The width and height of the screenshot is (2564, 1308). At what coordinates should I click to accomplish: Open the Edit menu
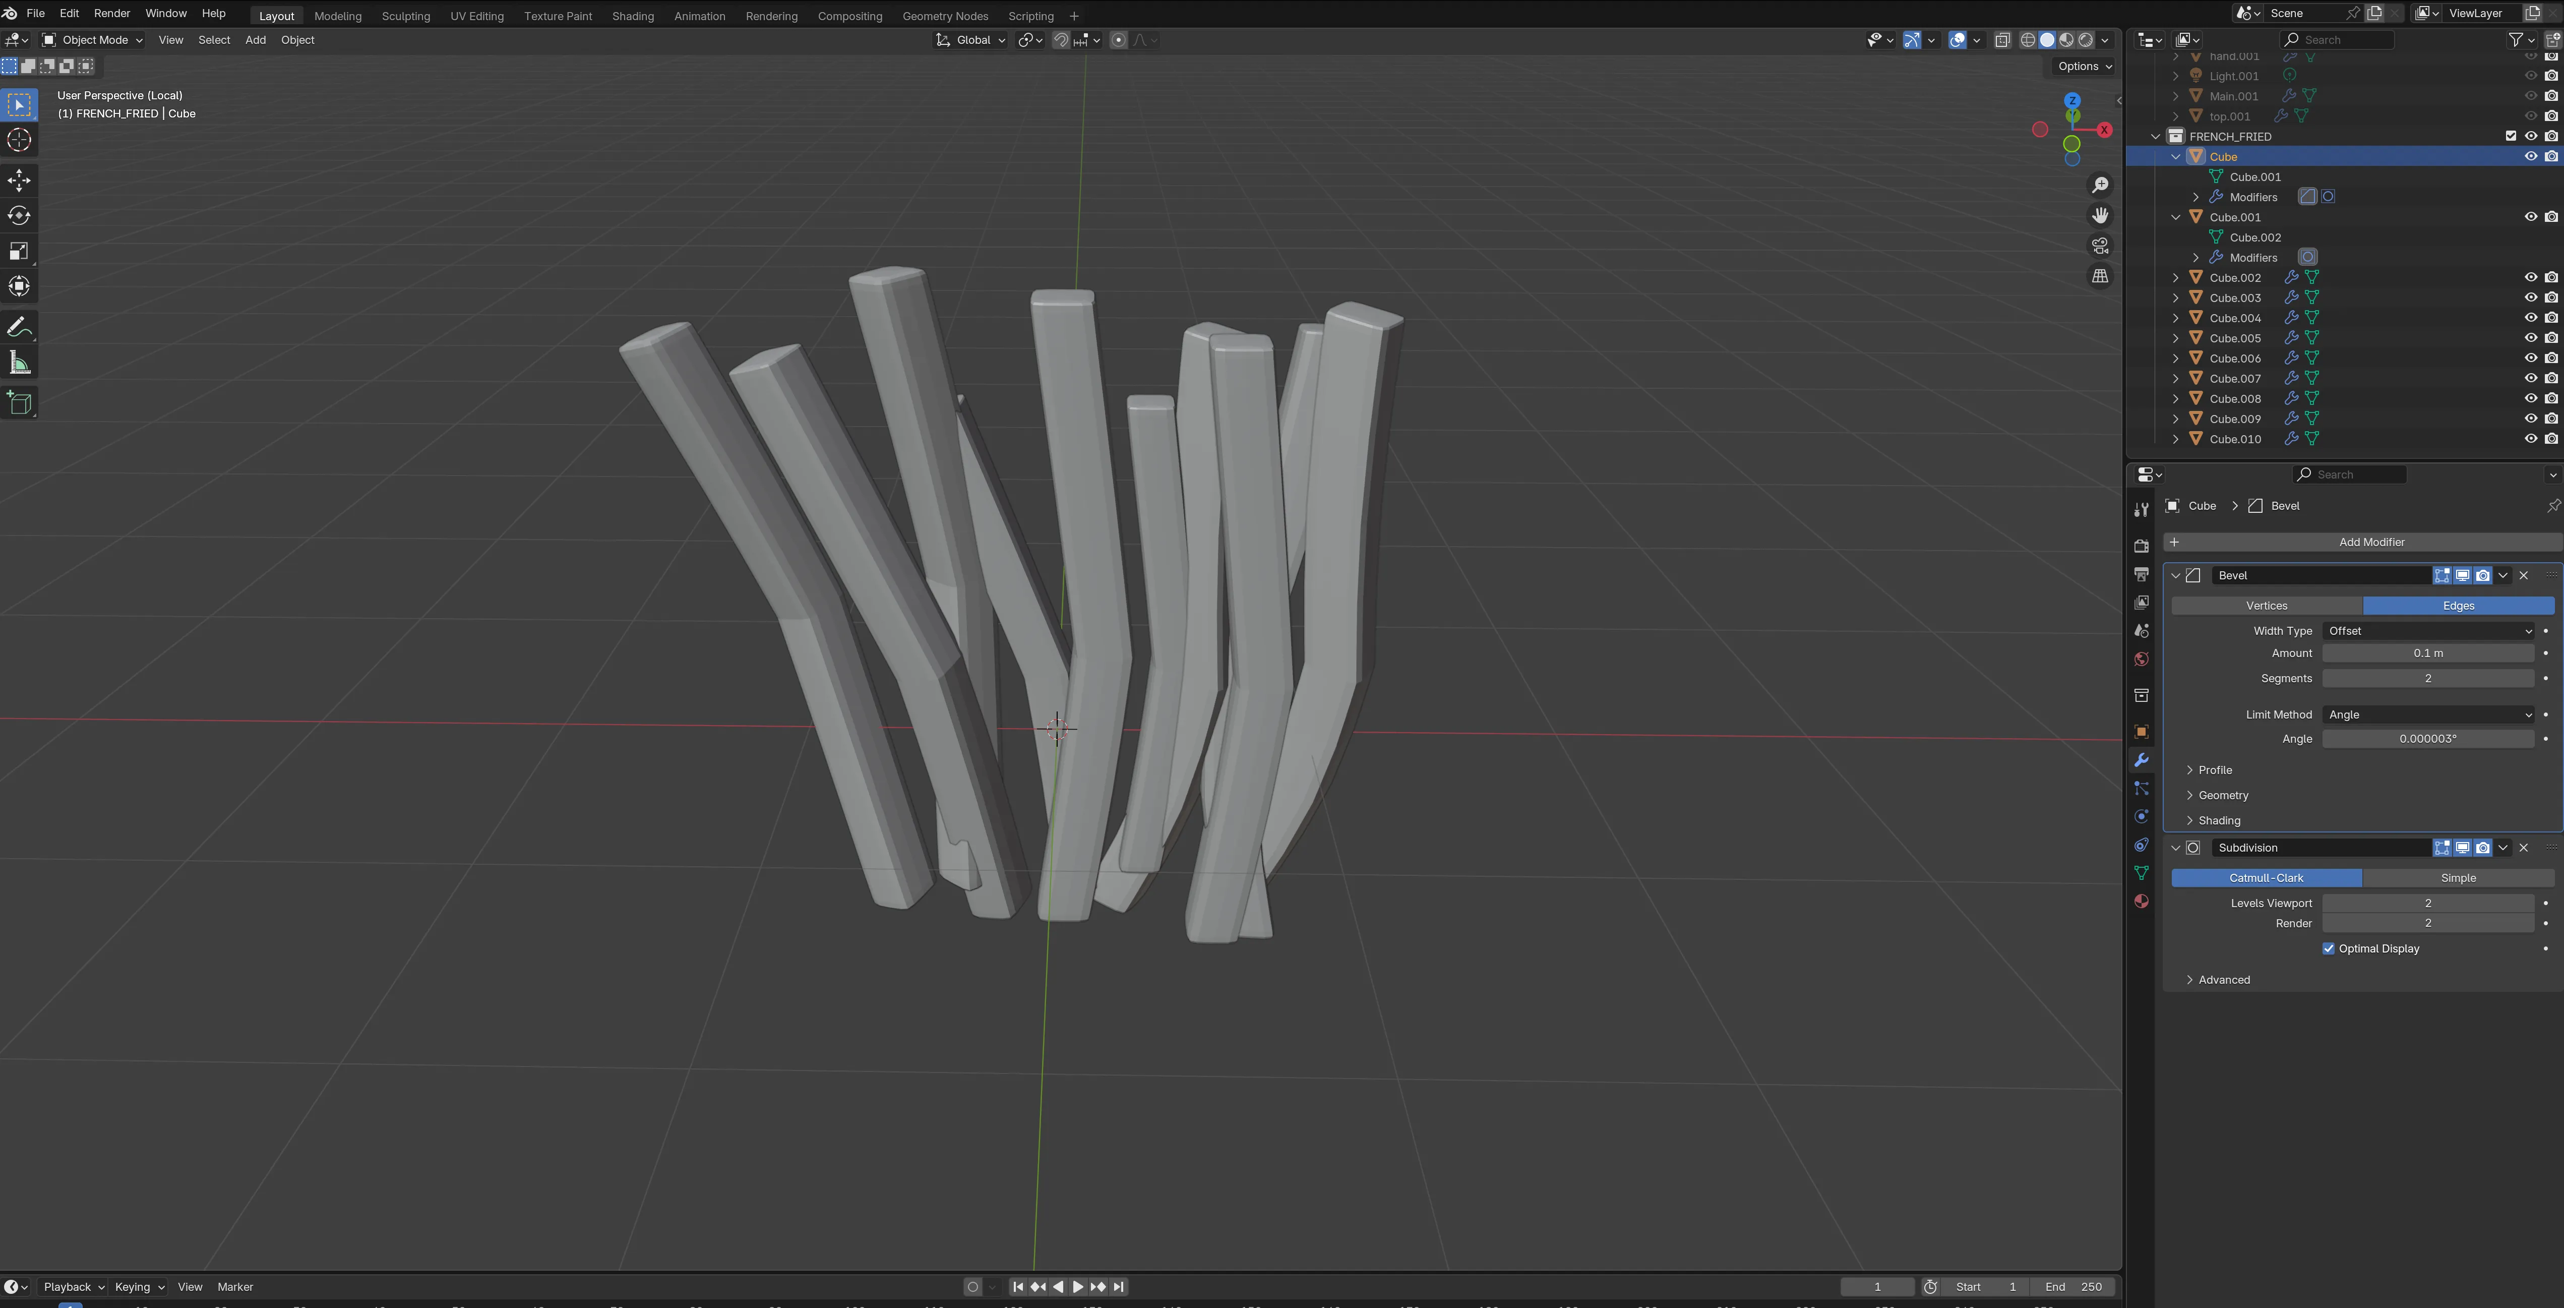[x=69, y=13]
